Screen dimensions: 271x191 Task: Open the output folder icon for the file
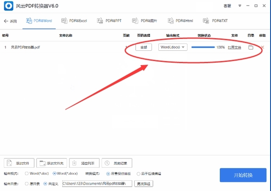pyautogui.click(x=251, y=47)
